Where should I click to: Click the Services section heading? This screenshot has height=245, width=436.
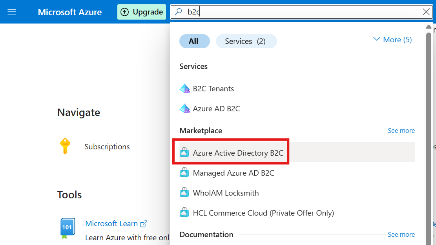click(193, 66)
